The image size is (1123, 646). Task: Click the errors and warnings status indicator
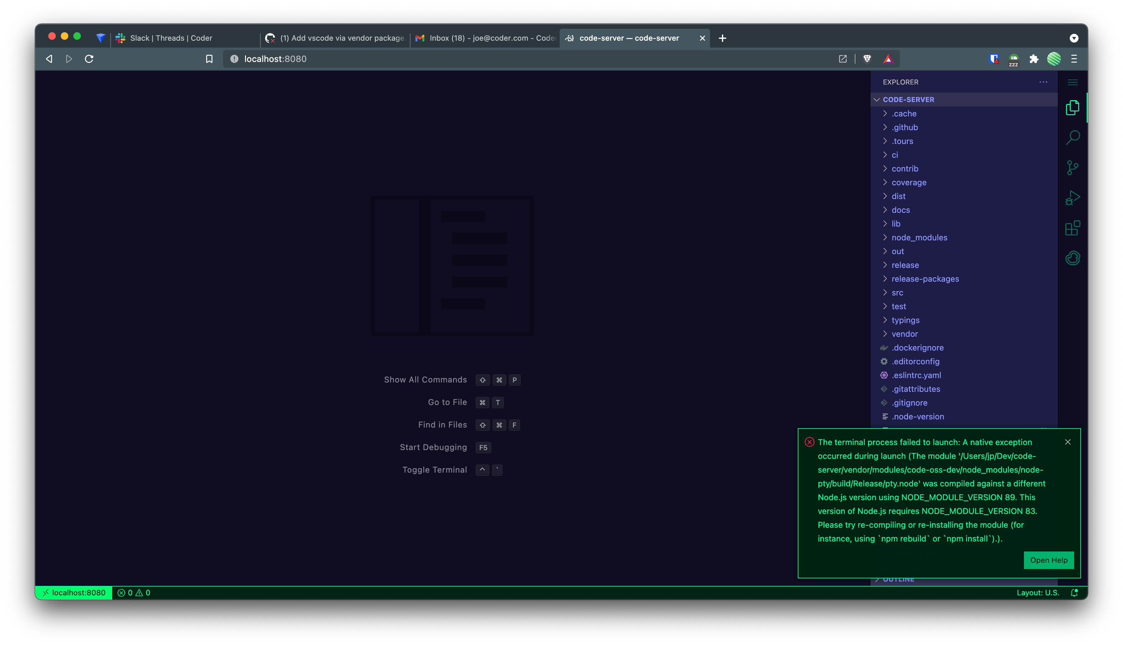pos(134,593)
